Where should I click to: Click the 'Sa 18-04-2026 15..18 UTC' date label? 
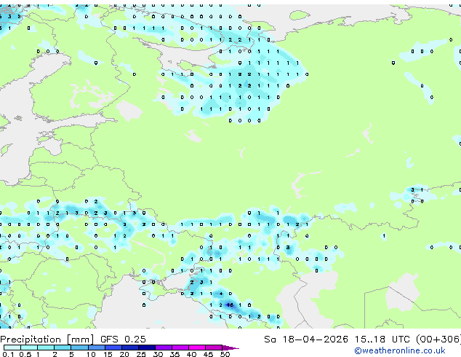coord(338,340)
